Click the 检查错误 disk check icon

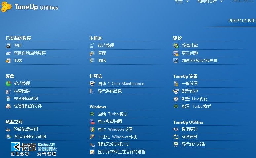pyautogui.click(x=8, y=91)
